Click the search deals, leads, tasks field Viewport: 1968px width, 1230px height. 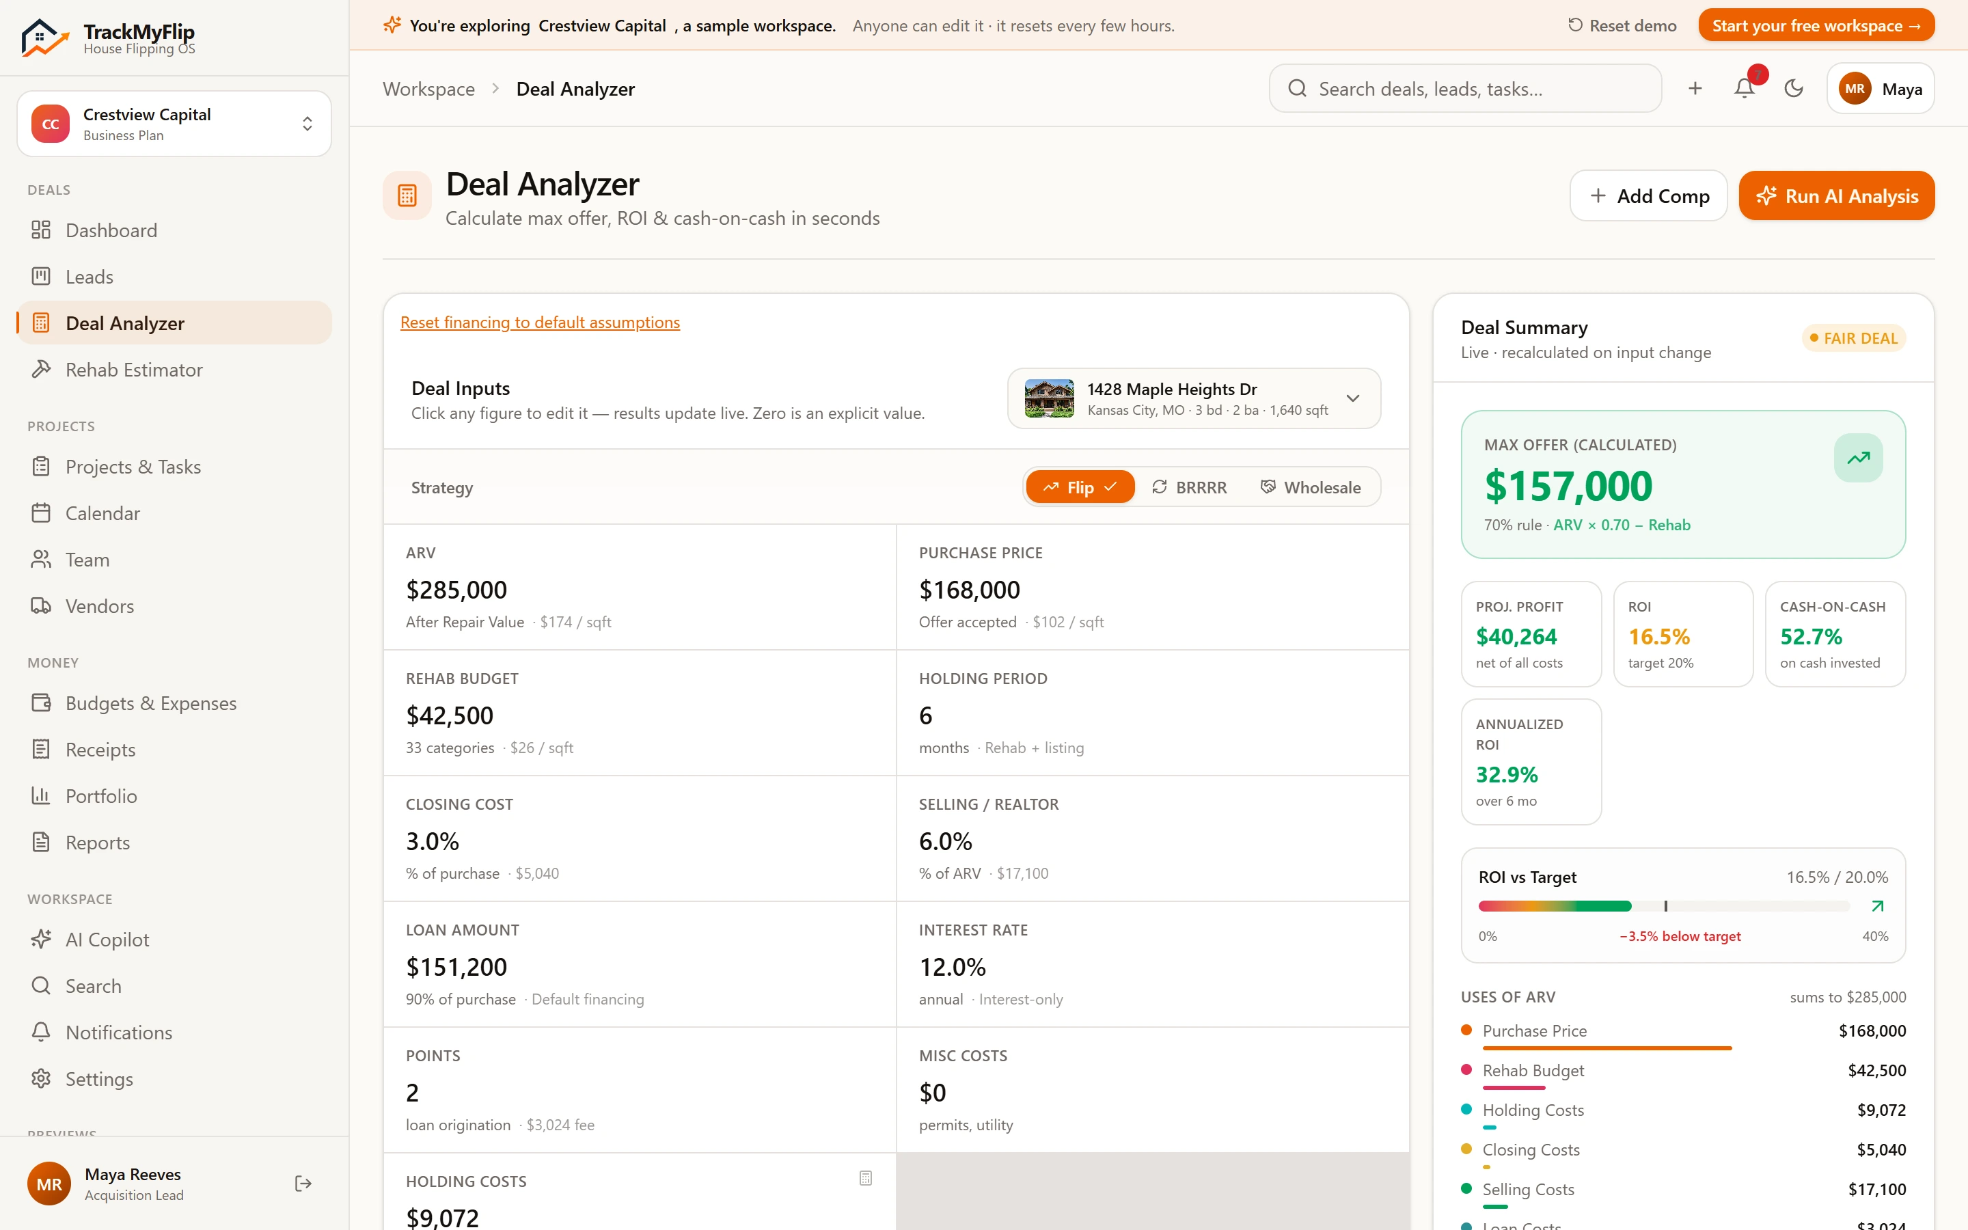point(1464,88)
